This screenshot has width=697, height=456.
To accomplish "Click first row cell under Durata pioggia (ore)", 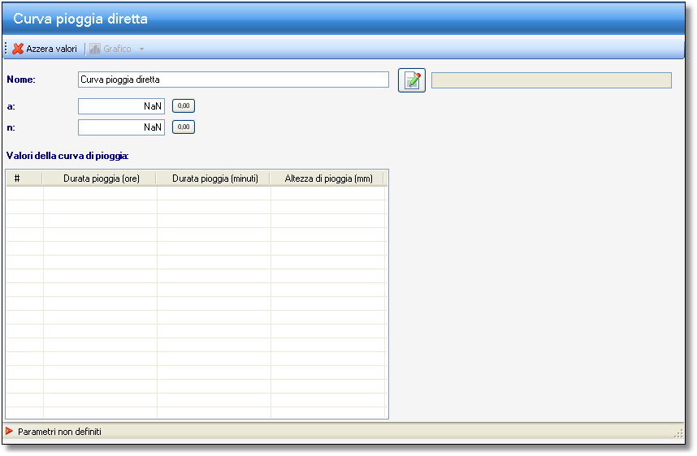I will tap(100, 193).
